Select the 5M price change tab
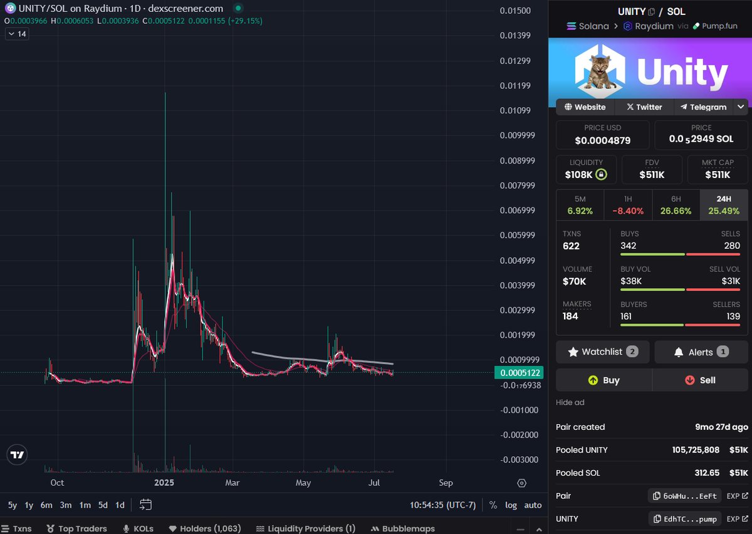 click(x=580, y=205)
